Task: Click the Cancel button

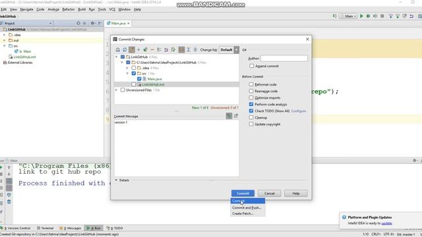Action: tap(269, 193)
